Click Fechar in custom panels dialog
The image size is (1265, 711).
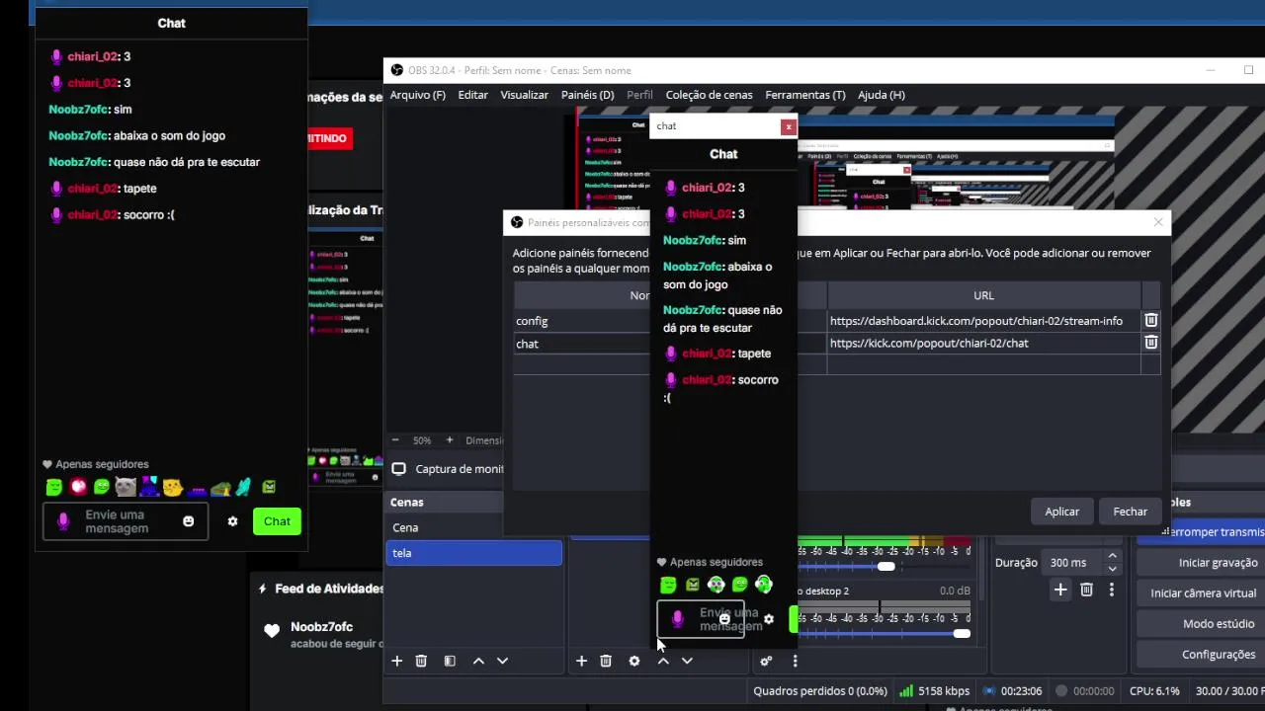(x=1130, y=512)
